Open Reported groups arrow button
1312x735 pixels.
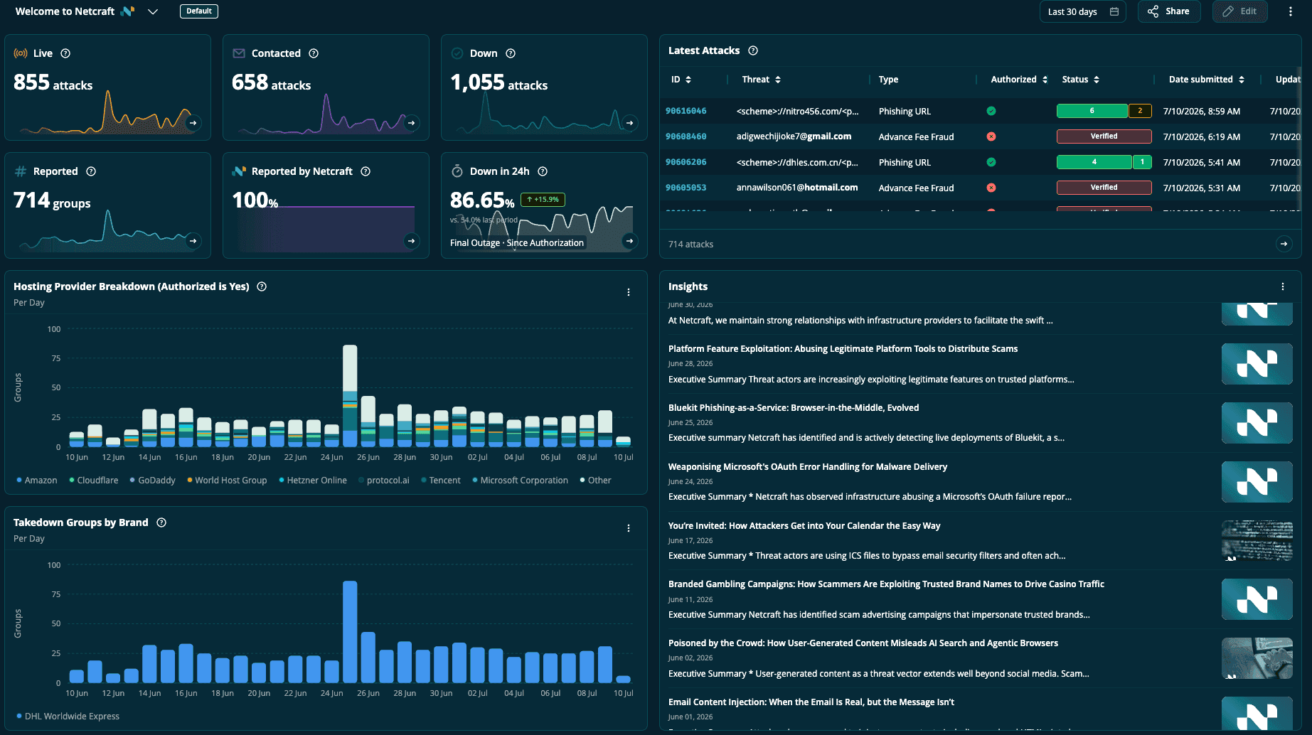193,241
